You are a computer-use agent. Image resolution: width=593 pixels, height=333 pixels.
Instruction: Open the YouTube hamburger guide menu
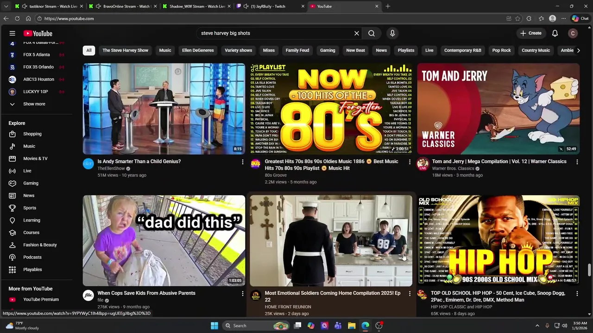point(13,33)
